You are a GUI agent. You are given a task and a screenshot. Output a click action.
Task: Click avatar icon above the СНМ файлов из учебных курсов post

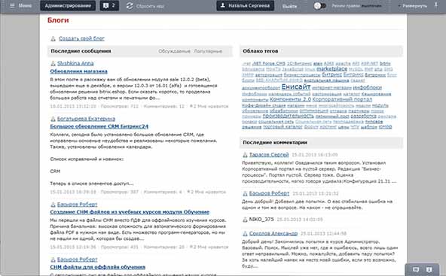53,205
